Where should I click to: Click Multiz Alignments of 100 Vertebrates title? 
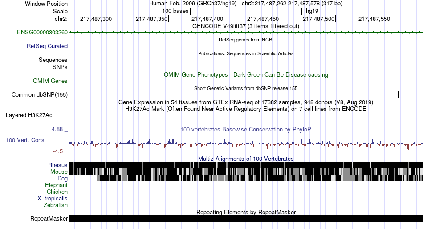(246, 159)
